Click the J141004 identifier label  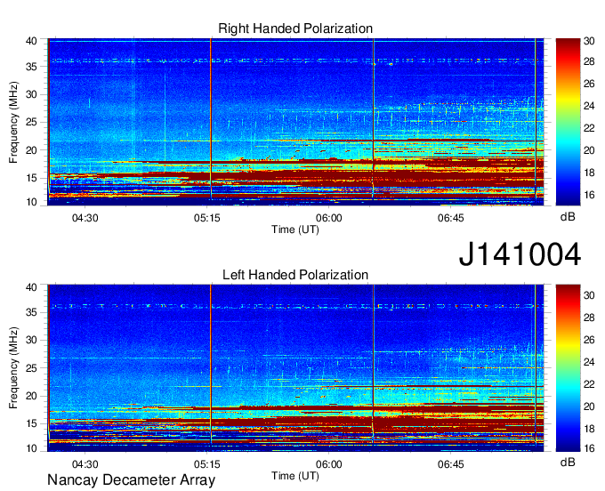tap(520, 254)
